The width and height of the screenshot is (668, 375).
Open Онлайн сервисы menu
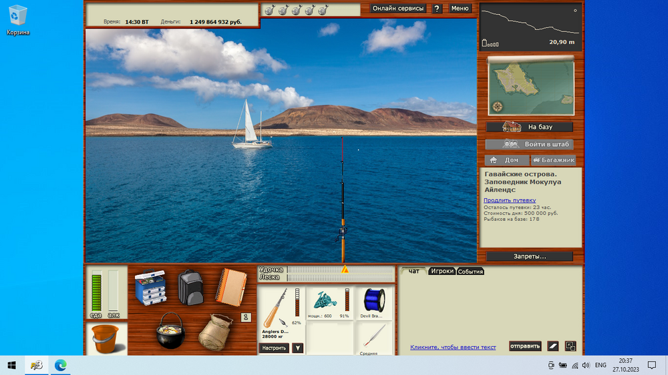click(398, 9)
